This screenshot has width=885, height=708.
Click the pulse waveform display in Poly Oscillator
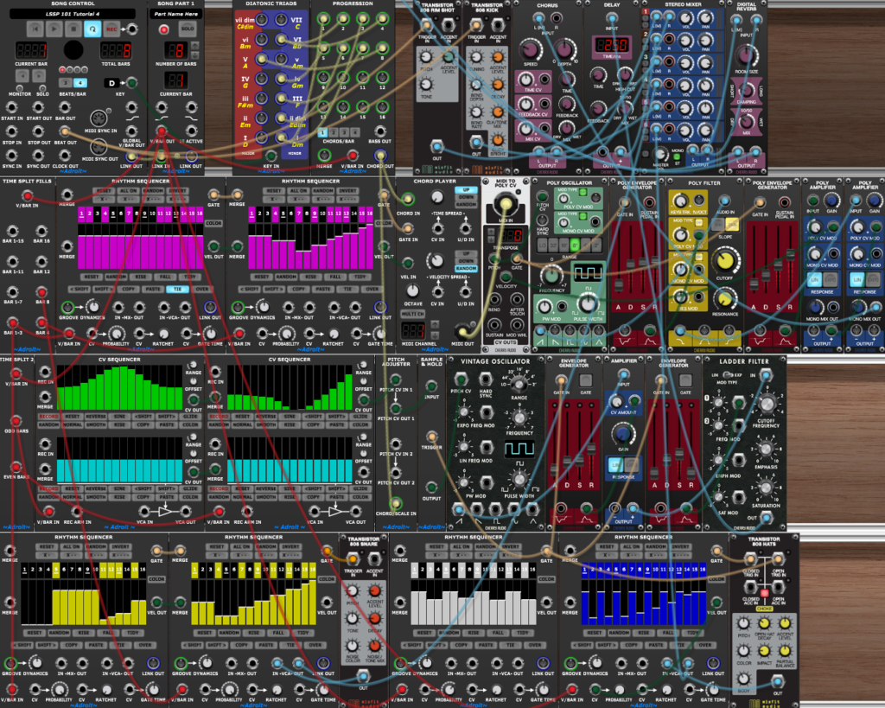[x=588, y=273]
